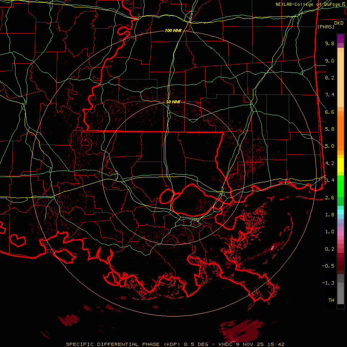Viewport: 347px width, 347px height.
Task: Click the 50 NMI range ring label
Action: coord(173,102)
